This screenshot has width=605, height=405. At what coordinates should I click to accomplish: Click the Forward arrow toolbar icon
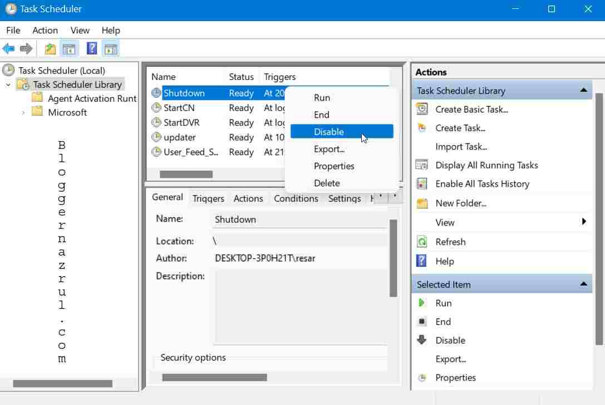pos(26,49)
